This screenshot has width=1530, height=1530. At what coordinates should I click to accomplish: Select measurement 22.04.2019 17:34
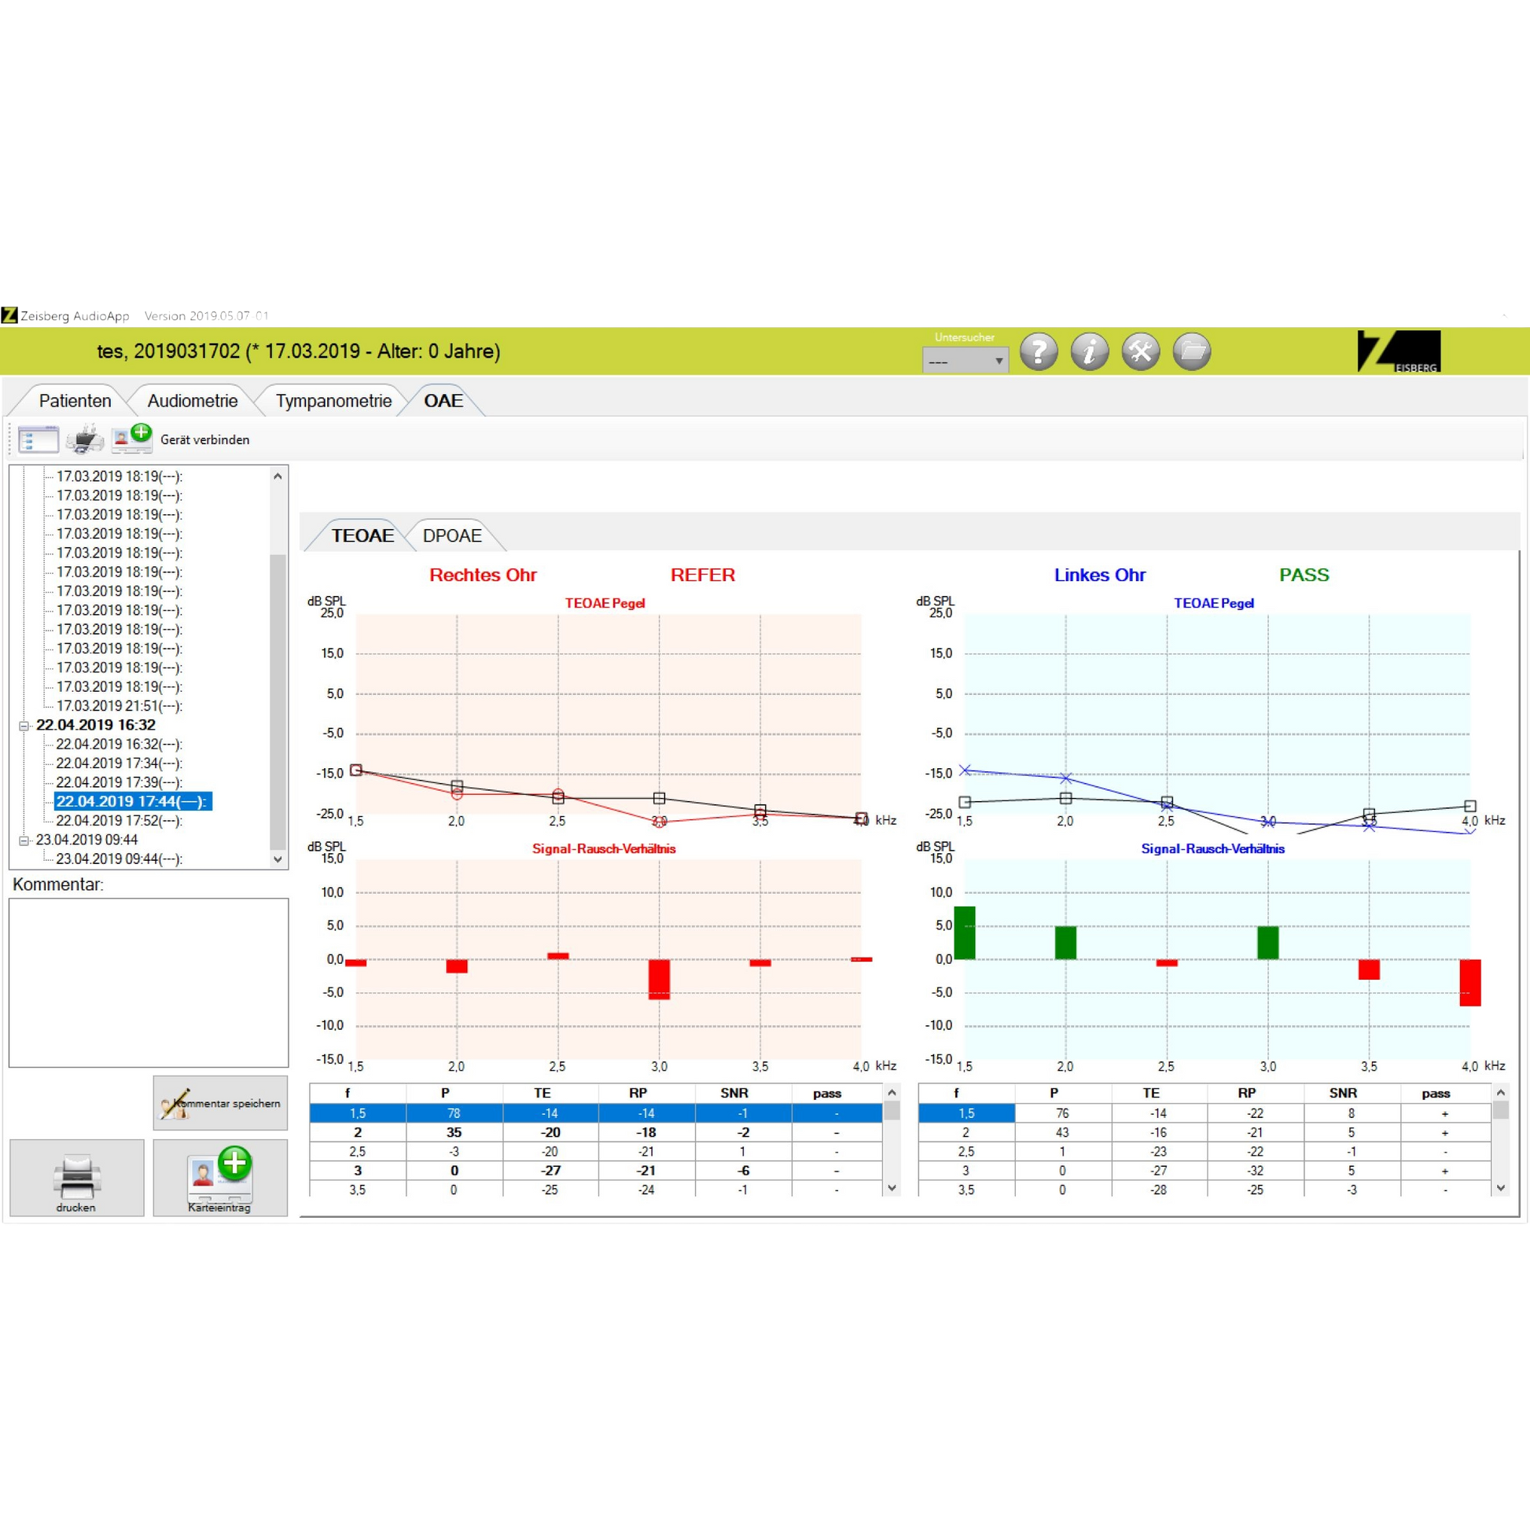point(119,763)
